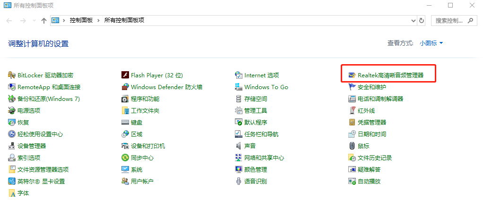Expand chevron before 控制面板 breadcrumb
The height and width of the screenshot is (216, 483).
[x=64, y=21]
